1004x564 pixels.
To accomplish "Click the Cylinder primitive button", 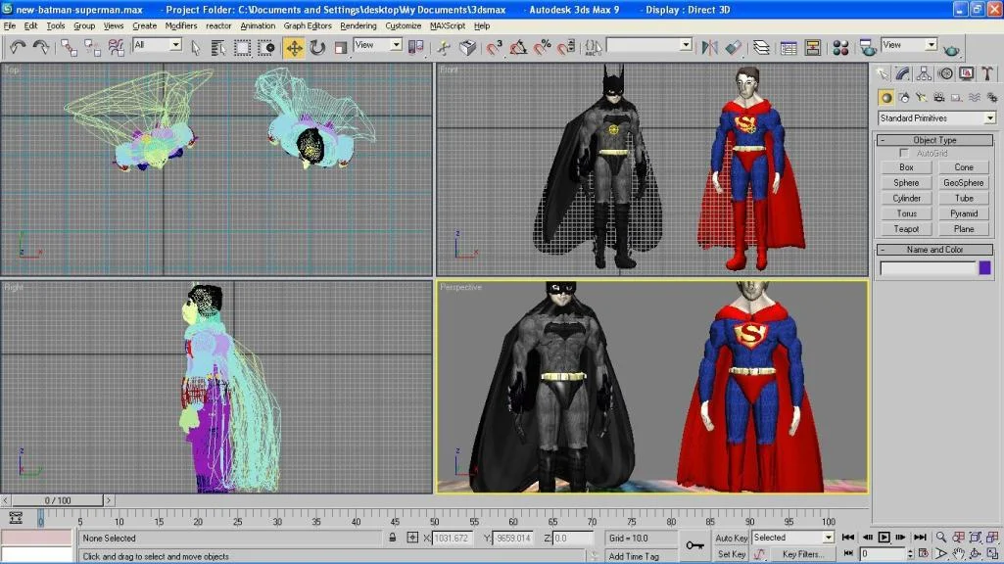I will point(906,199).
